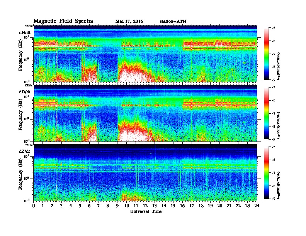Screen dimensions: 306x236
Task: Click the hour 12 tick label on the time axis
Action: (x=145, y=206)
